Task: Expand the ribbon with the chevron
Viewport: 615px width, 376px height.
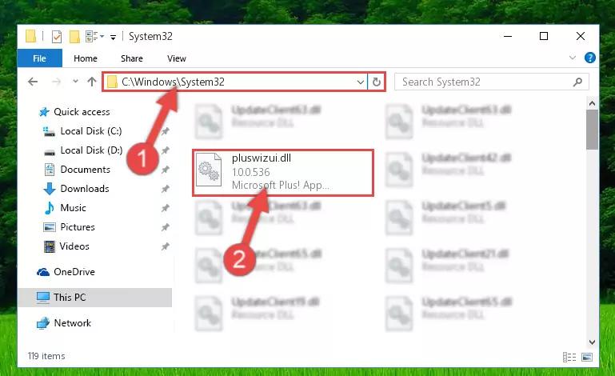Action: coord(573,58)
